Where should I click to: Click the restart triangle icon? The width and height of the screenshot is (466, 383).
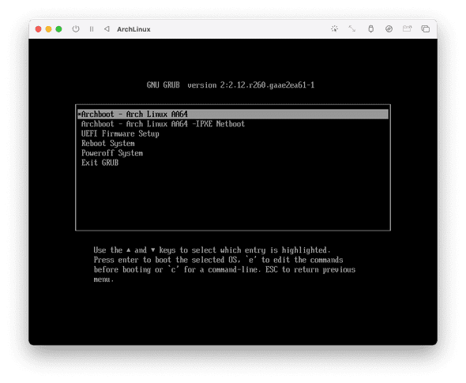pyautogui.click(x=107, y=29)
